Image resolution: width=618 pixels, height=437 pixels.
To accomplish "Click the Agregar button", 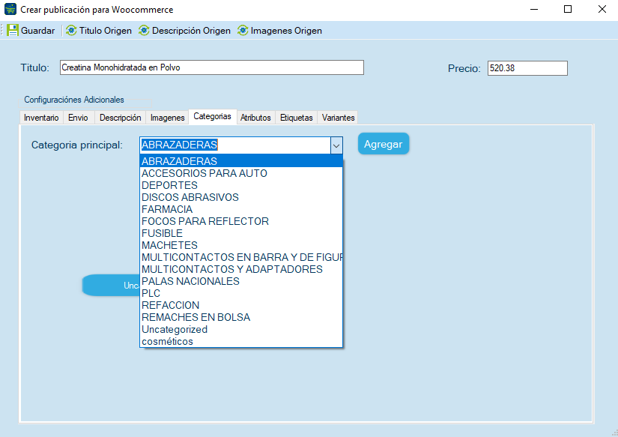I will (x=384, y=144).
